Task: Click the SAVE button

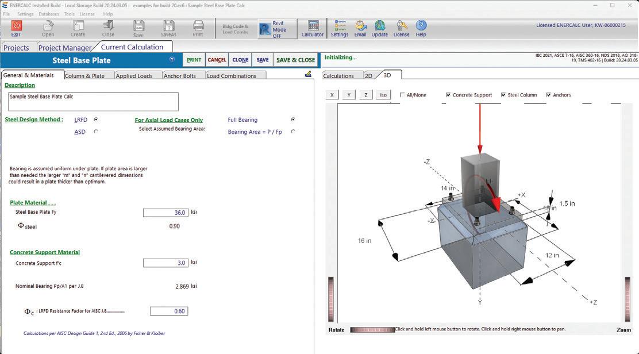Action: [x=263, y=60]
